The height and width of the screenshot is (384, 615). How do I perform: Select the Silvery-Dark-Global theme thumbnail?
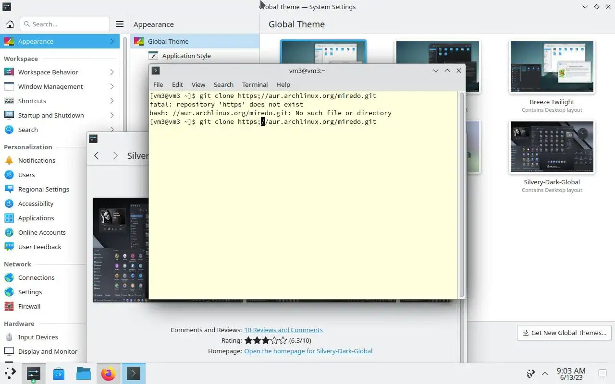pyautogui.click(x=552, y=147)
